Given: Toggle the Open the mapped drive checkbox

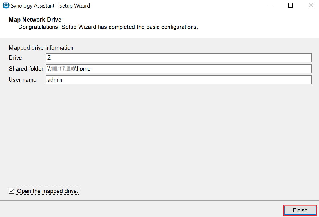Looking at the screenshot, I should (x=12, y=191).
